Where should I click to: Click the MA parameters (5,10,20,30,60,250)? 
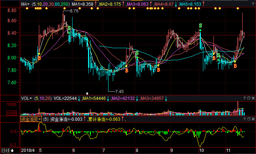(50, 4)
